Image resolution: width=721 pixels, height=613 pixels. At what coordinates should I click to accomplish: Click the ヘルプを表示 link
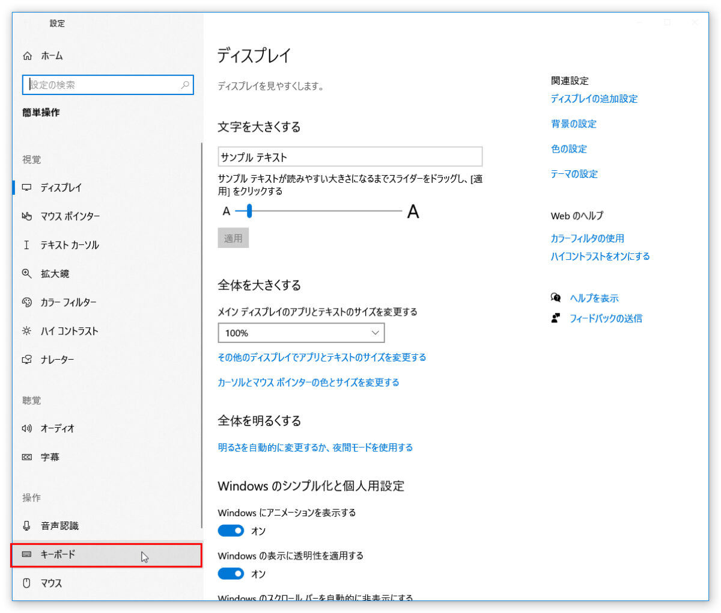[x=594, y=298]
